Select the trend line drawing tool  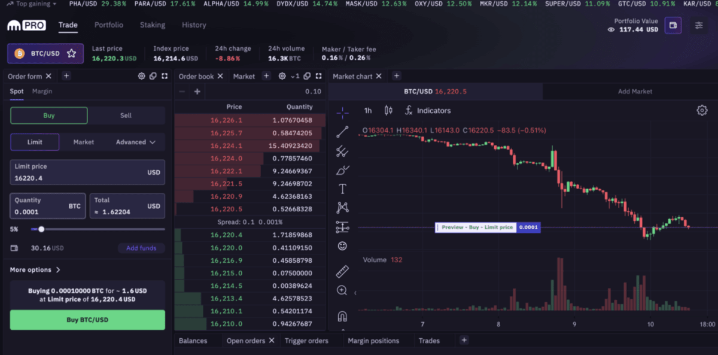tap(342, 132)
